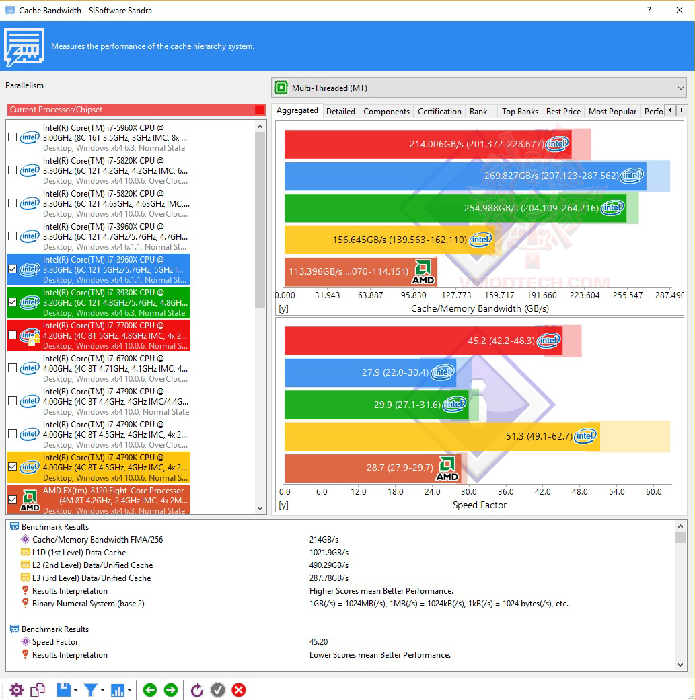The height and width of the screenshot is (700, 695).
Task: Open the Top Ranks tab
Action: pos(520,112)
